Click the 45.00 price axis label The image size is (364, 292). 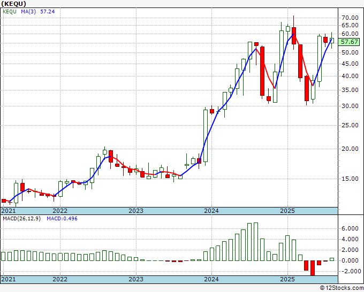click(x=350, y=64)
